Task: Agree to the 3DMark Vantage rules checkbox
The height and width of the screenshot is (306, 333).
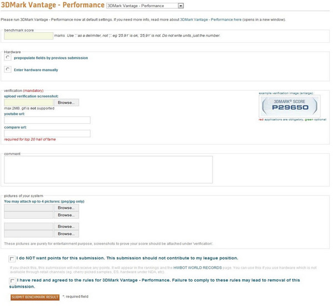Action: 12,281
